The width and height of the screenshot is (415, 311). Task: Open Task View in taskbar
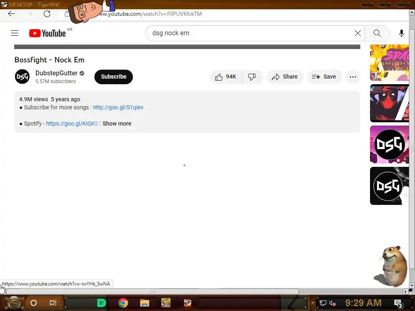pos(53,303)
